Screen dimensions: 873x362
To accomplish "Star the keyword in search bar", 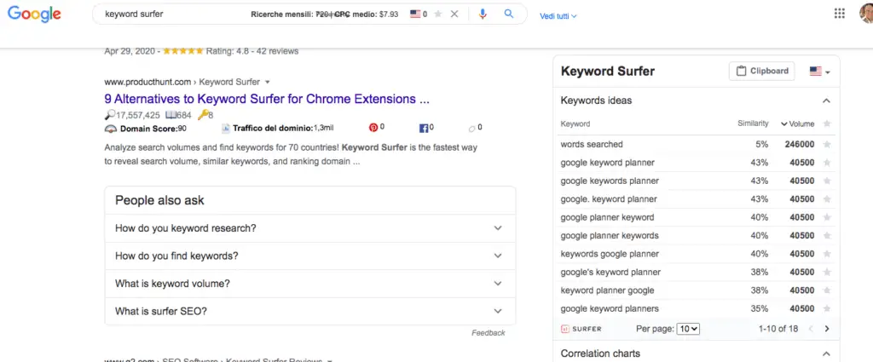I will pyautogui.click(x=437, y=14).
